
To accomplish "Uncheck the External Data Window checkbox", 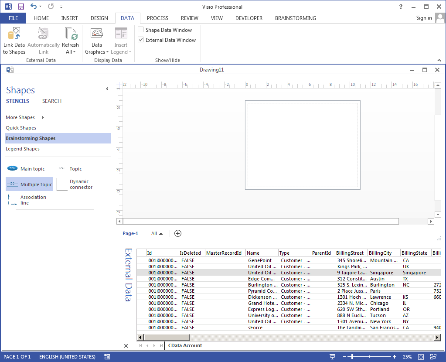I will point(141,40).
